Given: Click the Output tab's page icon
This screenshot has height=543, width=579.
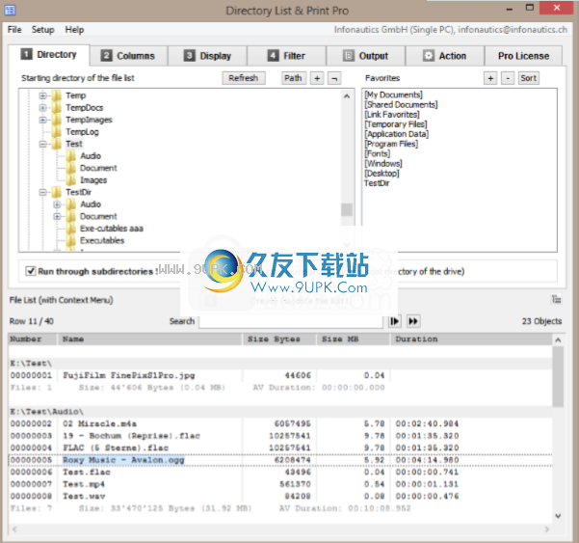Looking at the screenshot, I should tap(348, 56).
